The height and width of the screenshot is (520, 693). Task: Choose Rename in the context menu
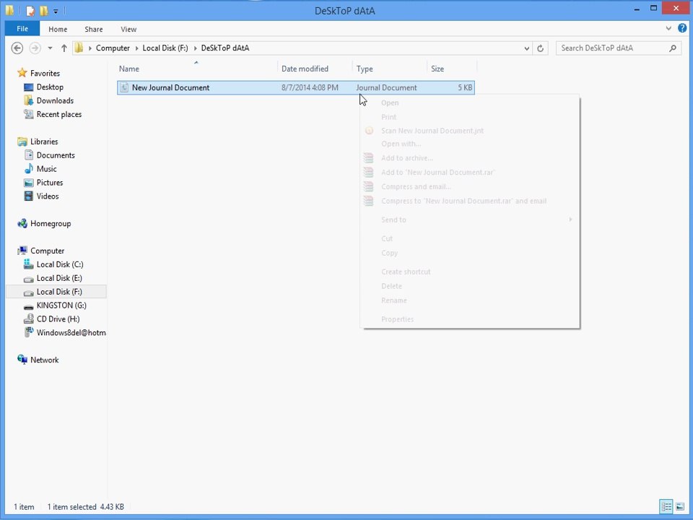[x=470, y=300]
